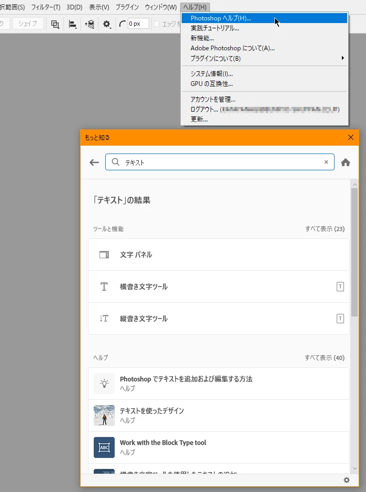Open Photoshop でテキストを追加および編集する方法 article
This screenshot has width=366, height=492.
click(219, 384)
